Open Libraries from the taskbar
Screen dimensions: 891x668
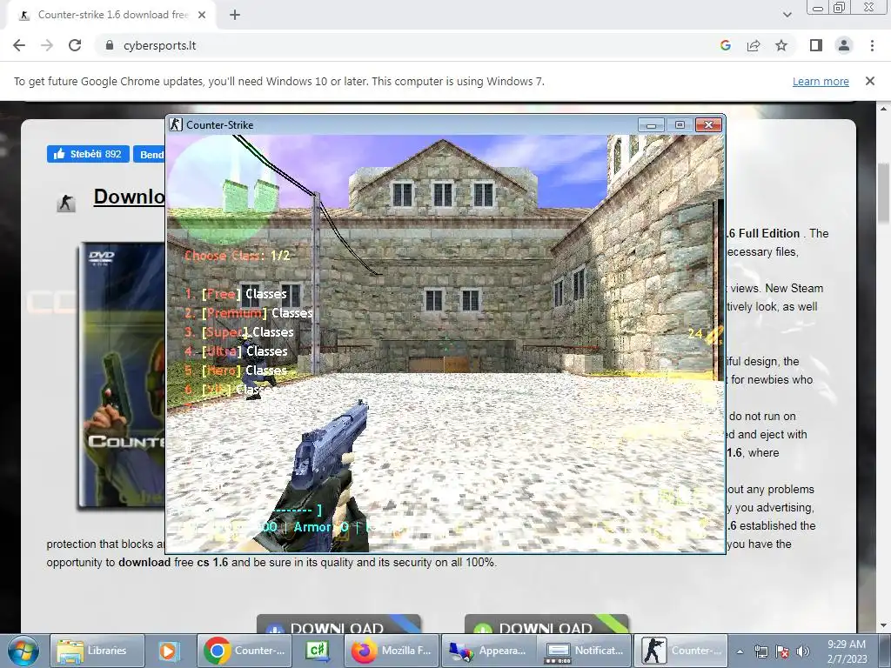tap(97, 651)
